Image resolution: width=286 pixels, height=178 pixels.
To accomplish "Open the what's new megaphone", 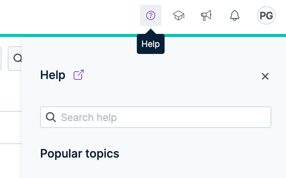I will pyautogui.click(x=206, y=15).
